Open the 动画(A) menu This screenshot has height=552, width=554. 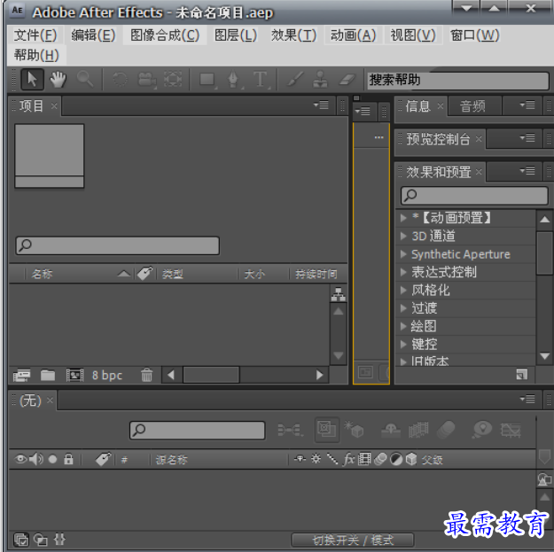point(353,35)
